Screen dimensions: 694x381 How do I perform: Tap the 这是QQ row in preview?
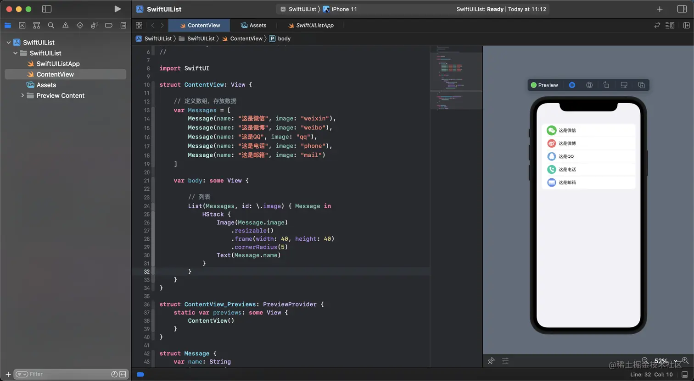588,156
